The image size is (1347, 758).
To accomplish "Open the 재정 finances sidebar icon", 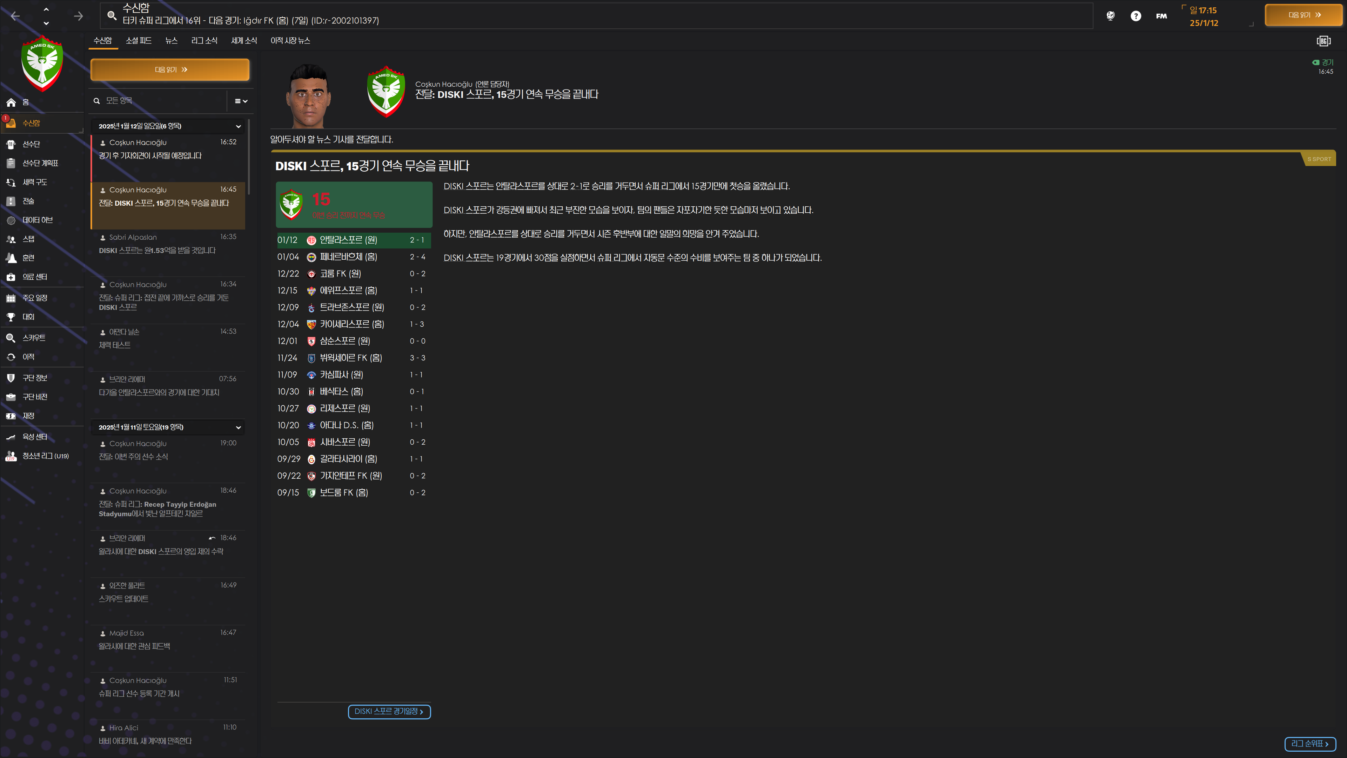I will (11, 416).
